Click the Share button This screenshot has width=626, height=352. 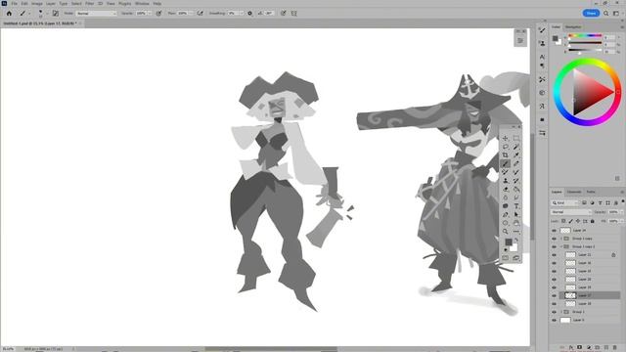click(591, 13)
